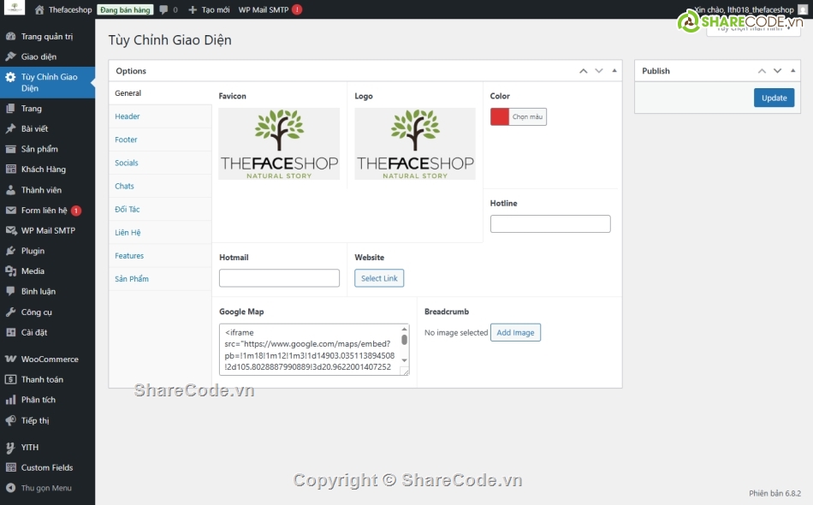Screen dimensions: 813x505
Task: Click the Thu gọn Menu collapse icon
Action: point(10,488)
